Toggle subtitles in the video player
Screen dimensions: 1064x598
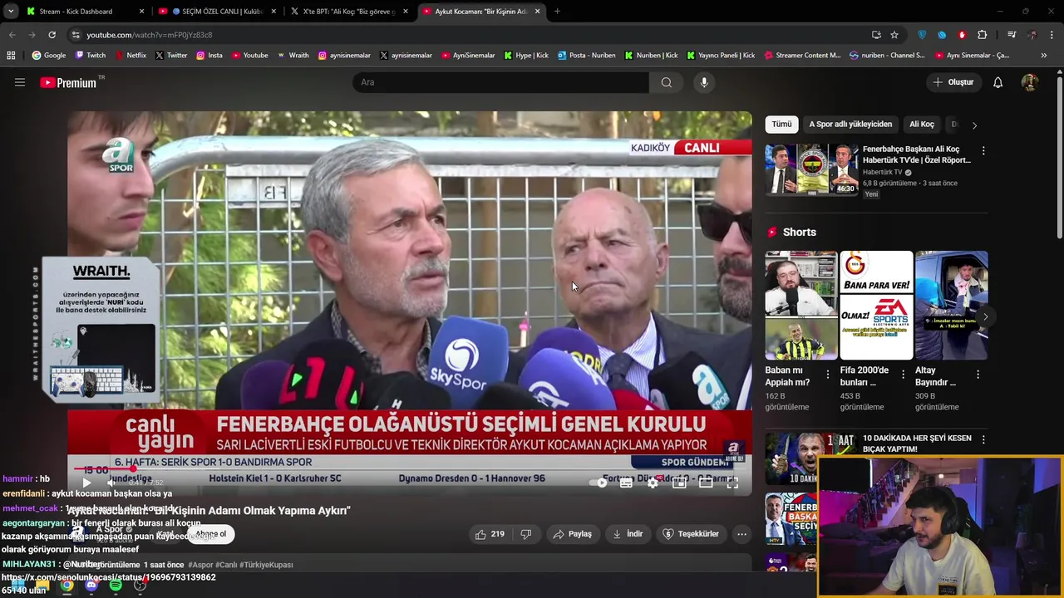626,483
